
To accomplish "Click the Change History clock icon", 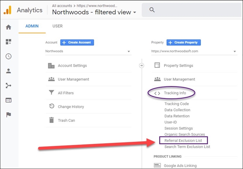I will [52, 106].
